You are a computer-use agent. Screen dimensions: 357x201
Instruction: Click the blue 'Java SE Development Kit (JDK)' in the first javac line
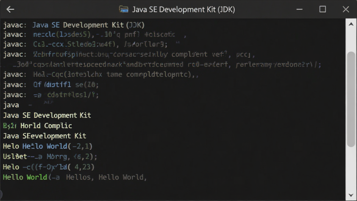[x=88, y=25]
